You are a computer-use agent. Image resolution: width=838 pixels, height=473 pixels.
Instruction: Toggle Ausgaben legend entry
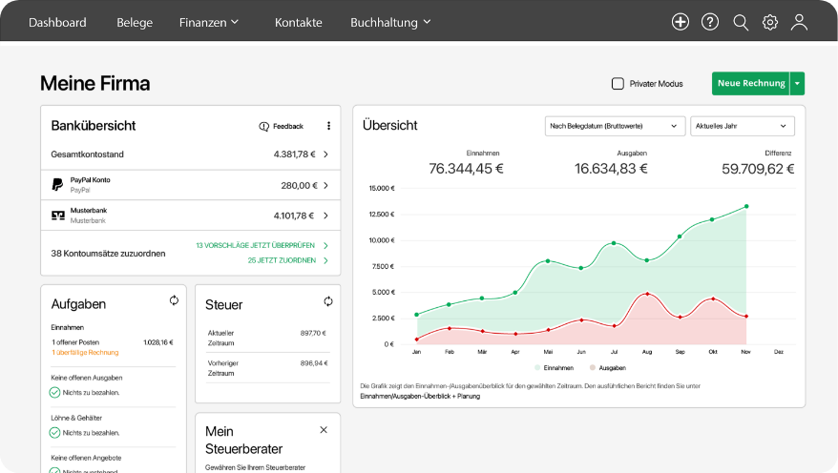click(608, 368)
